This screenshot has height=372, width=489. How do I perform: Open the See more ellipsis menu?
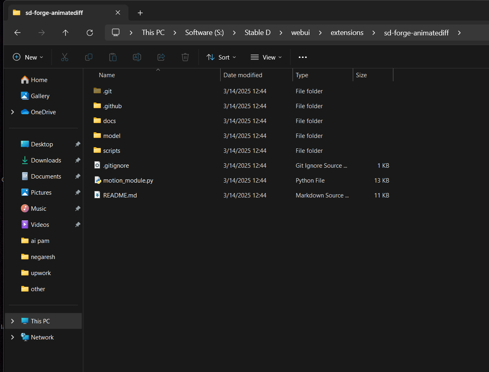click(303, 57)
